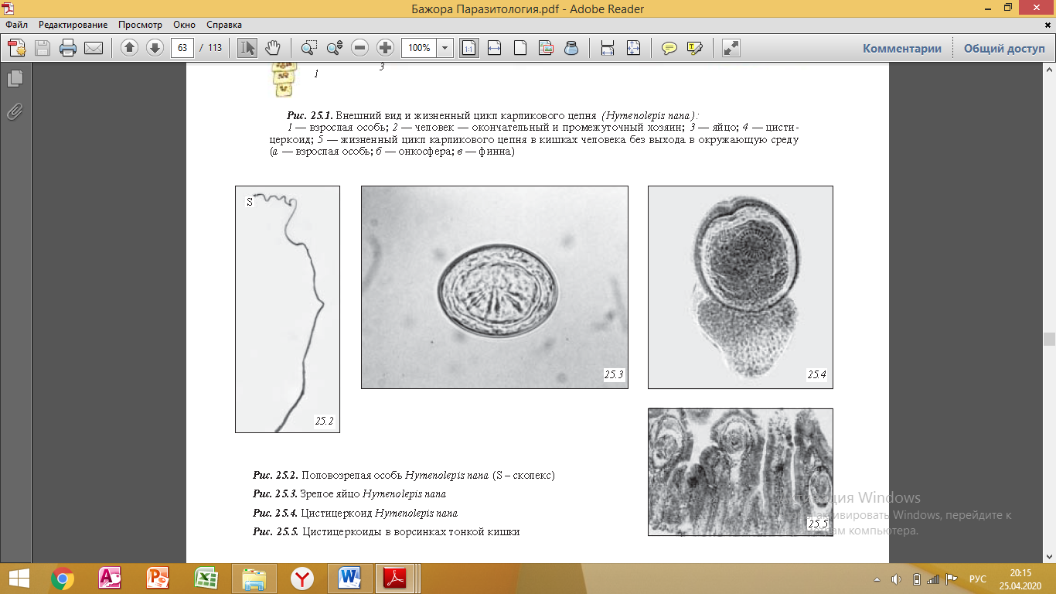The image size is (1056, 594).
Task: Click the volume speaker tray icon
Action: click(x=896, y=579)
